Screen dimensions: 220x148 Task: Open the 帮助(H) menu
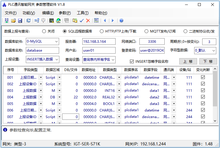point(101,13)
